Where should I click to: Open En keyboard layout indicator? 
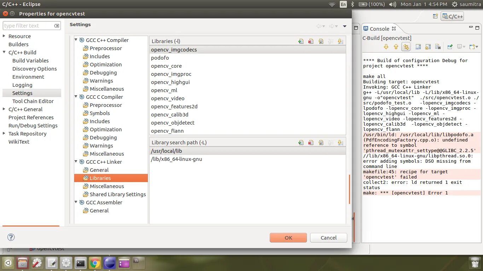pyautogui.click(x=343, y=4)
